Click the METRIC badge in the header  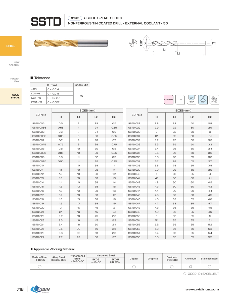click(75, 18)
